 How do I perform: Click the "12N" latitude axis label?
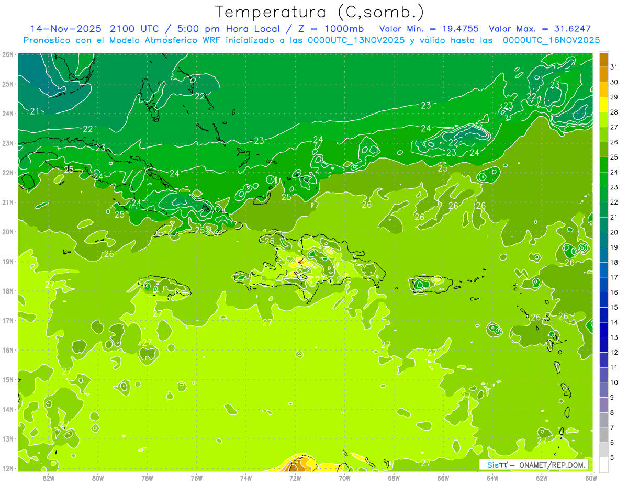click(x=8, y=468)
